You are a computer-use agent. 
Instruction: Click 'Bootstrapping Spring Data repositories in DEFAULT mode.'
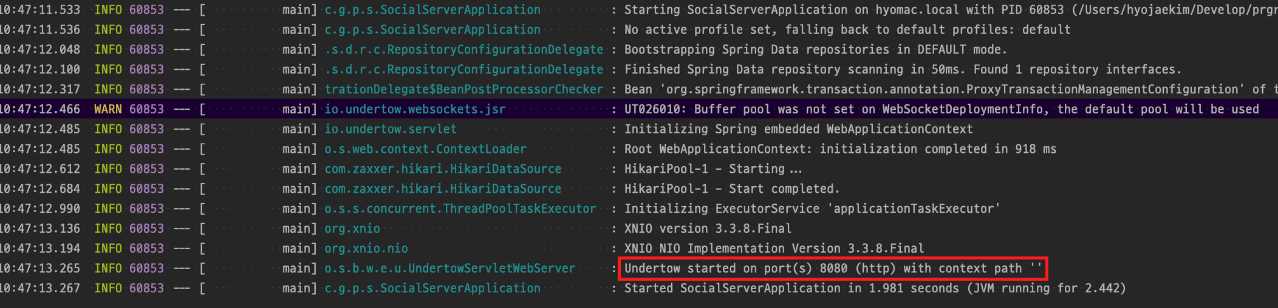click(x=816, y=50)
